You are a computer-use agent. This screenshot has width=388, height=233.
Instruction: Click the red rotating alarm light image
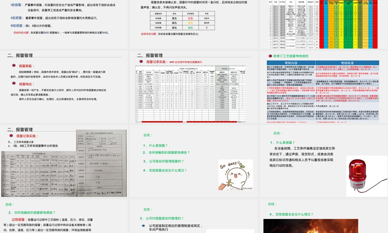click(367, 176)
